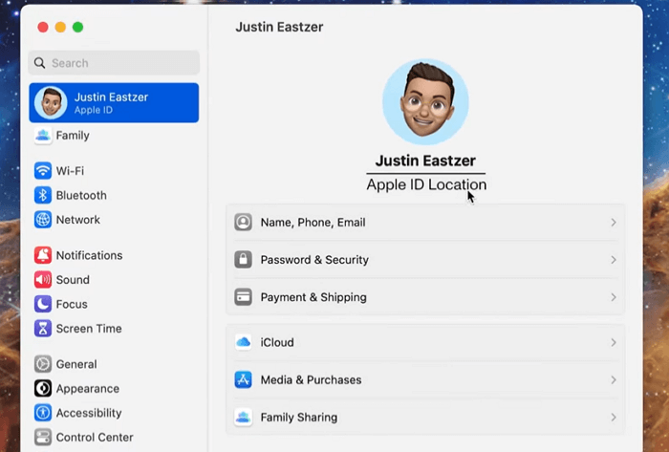Image resolution: width=669 pixels, height=452 pixels.
Task: Open the Bluetooth label in sidebar
Action: pyautogui.click(x=81, y=195)
